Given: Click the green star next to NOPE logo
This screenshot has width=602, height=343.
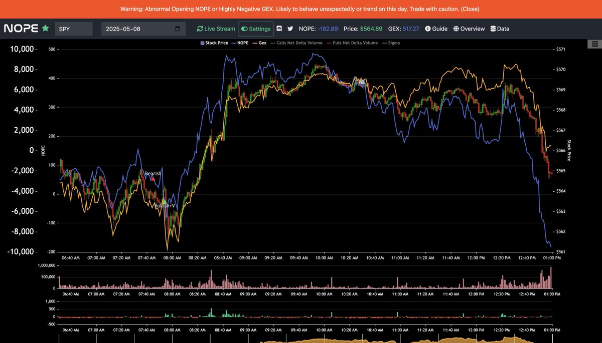Looking at the screenshot, I should 45,29.
